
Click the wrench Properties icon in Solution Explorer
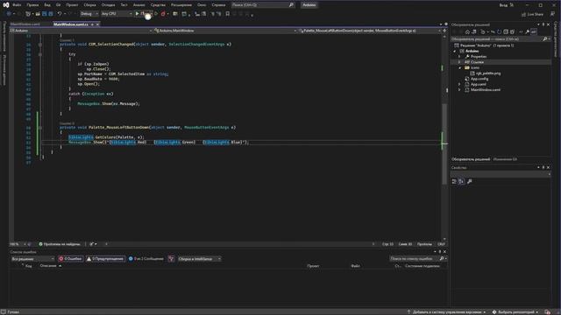[x=527, y=31]
